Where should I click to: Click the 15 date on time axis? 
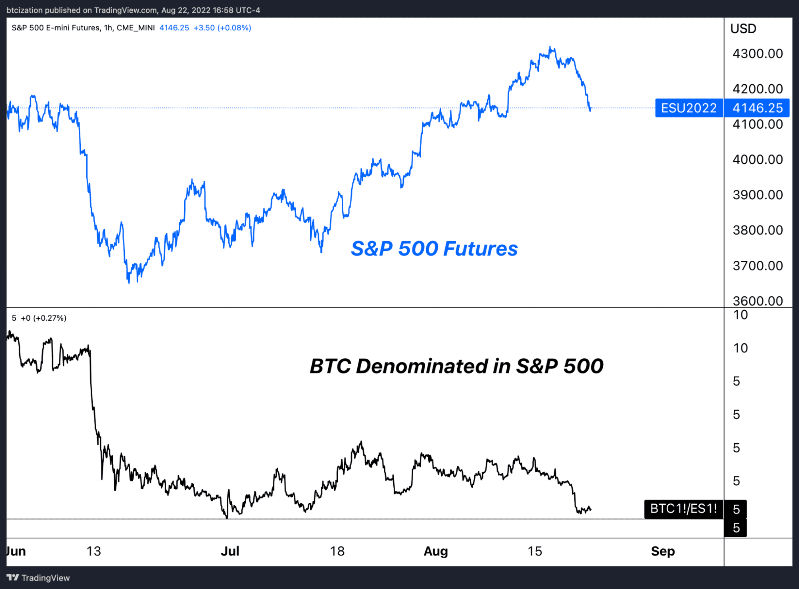(534, 551)
